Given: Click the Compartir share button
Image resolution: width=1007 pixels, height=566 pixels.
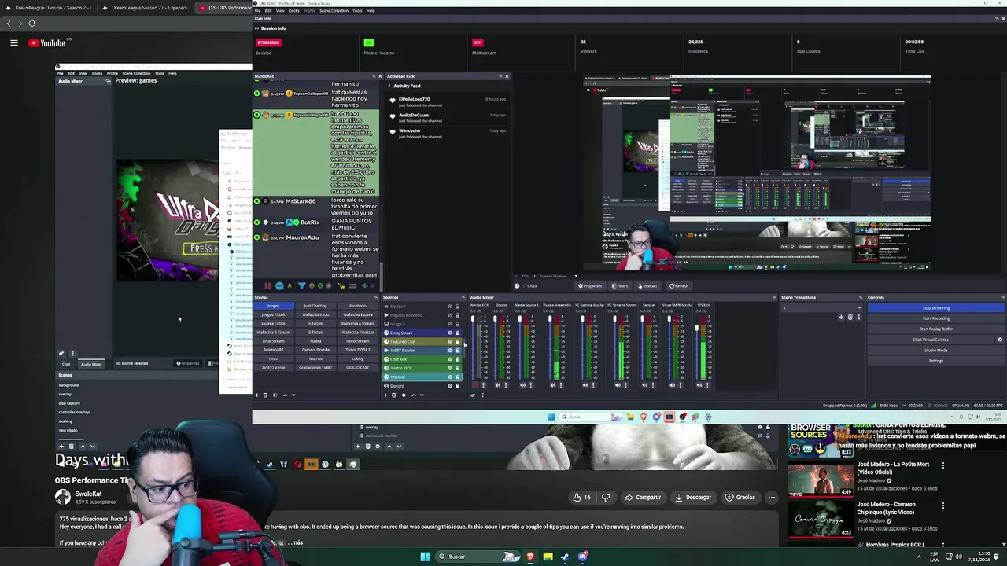Looking at the screenshot, I should click(x=642, y=497).
